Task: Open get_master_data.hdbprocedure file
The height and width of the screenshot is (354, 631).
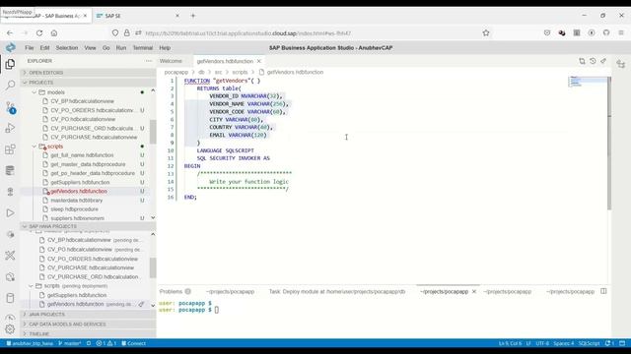Action: click(x=88, y=164)
